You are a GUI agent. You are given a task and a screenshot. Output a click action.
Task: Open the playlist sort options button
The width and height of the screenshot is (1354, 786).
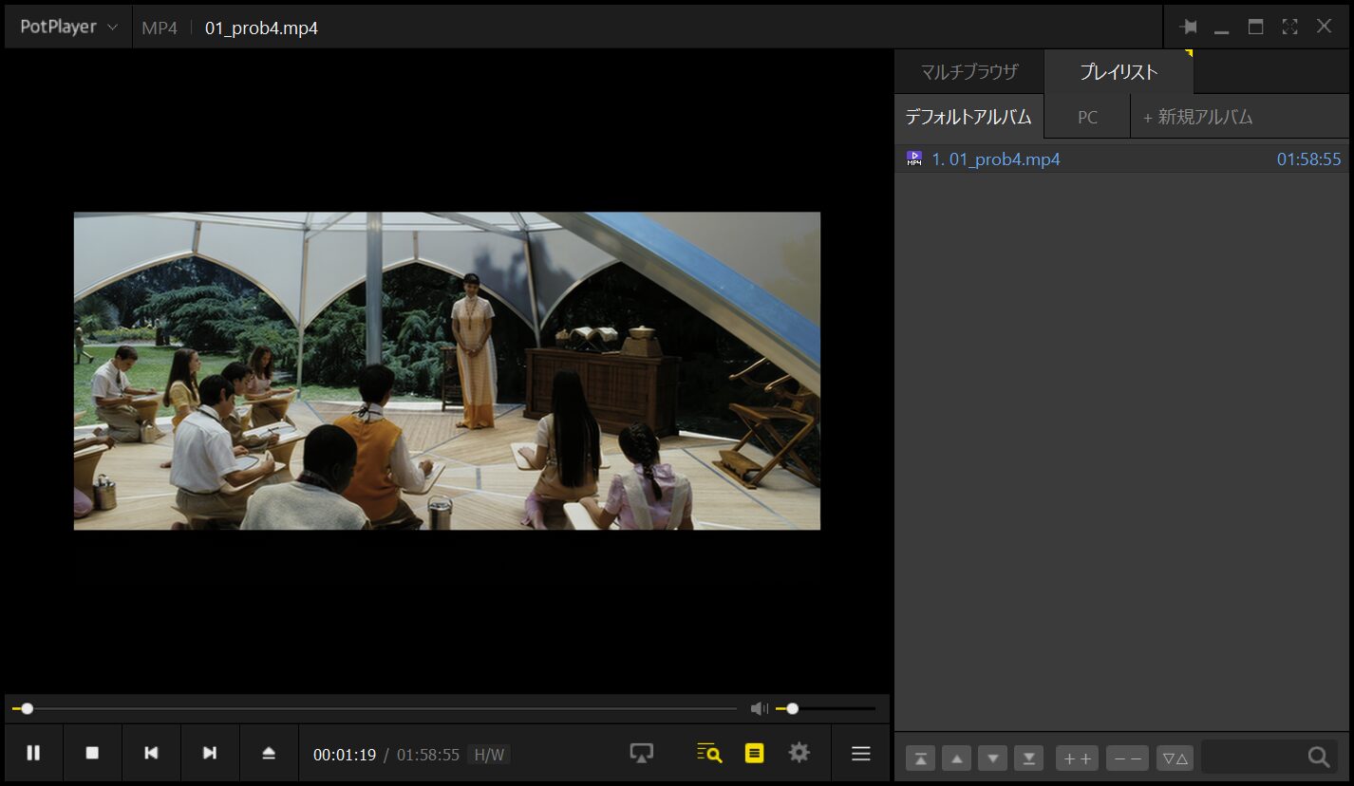pyautogui.click(x=1175, y=758)
